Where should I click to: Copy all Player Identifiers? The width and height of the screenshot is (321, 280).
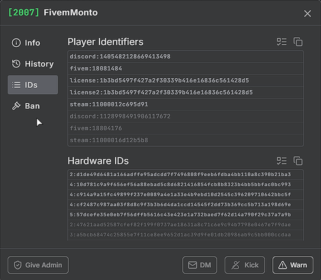(298, 42)
